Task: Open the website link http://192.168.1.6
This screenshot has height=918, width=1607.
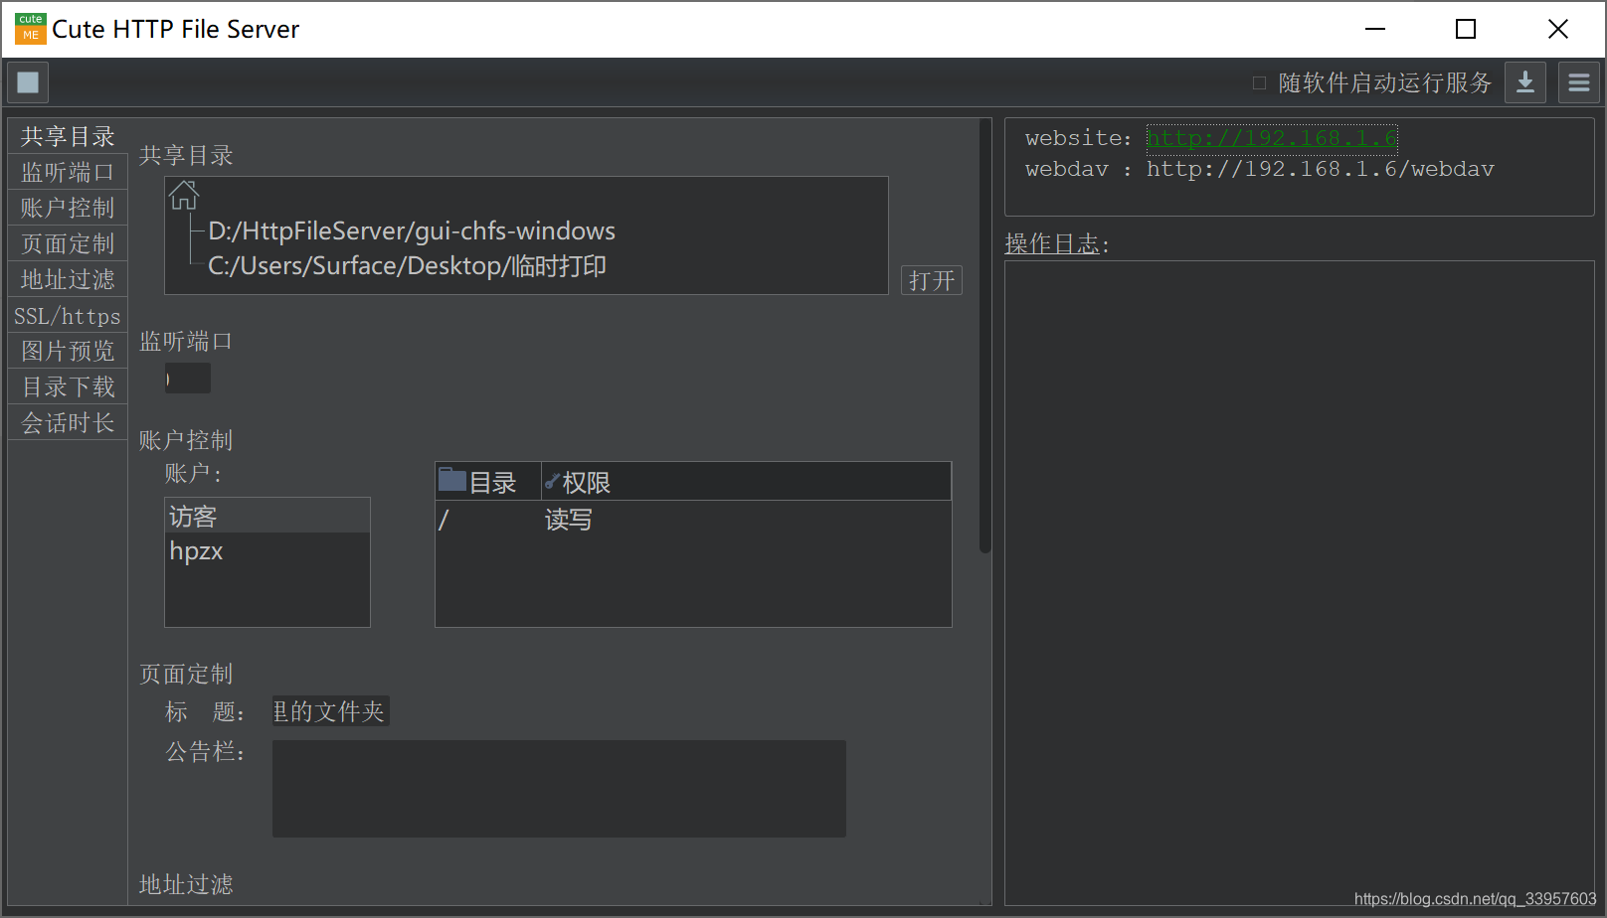Action: [1272, 137]
